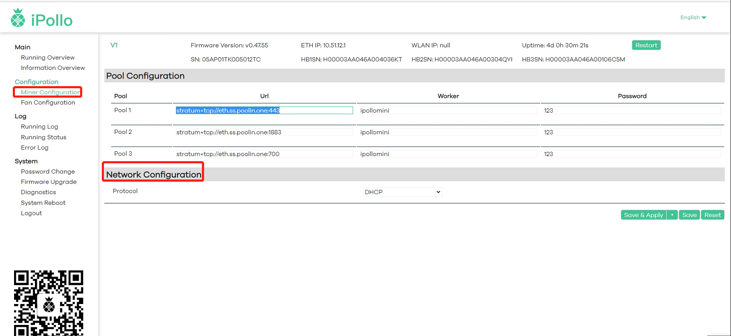Screen dimensions: 731x336
Task: Click Logout in the sidebar
Action: (x=32, y=213)
